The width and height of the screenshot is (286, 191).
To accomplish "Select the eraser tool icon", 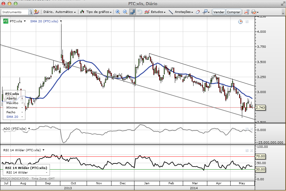I will [198, 12].
